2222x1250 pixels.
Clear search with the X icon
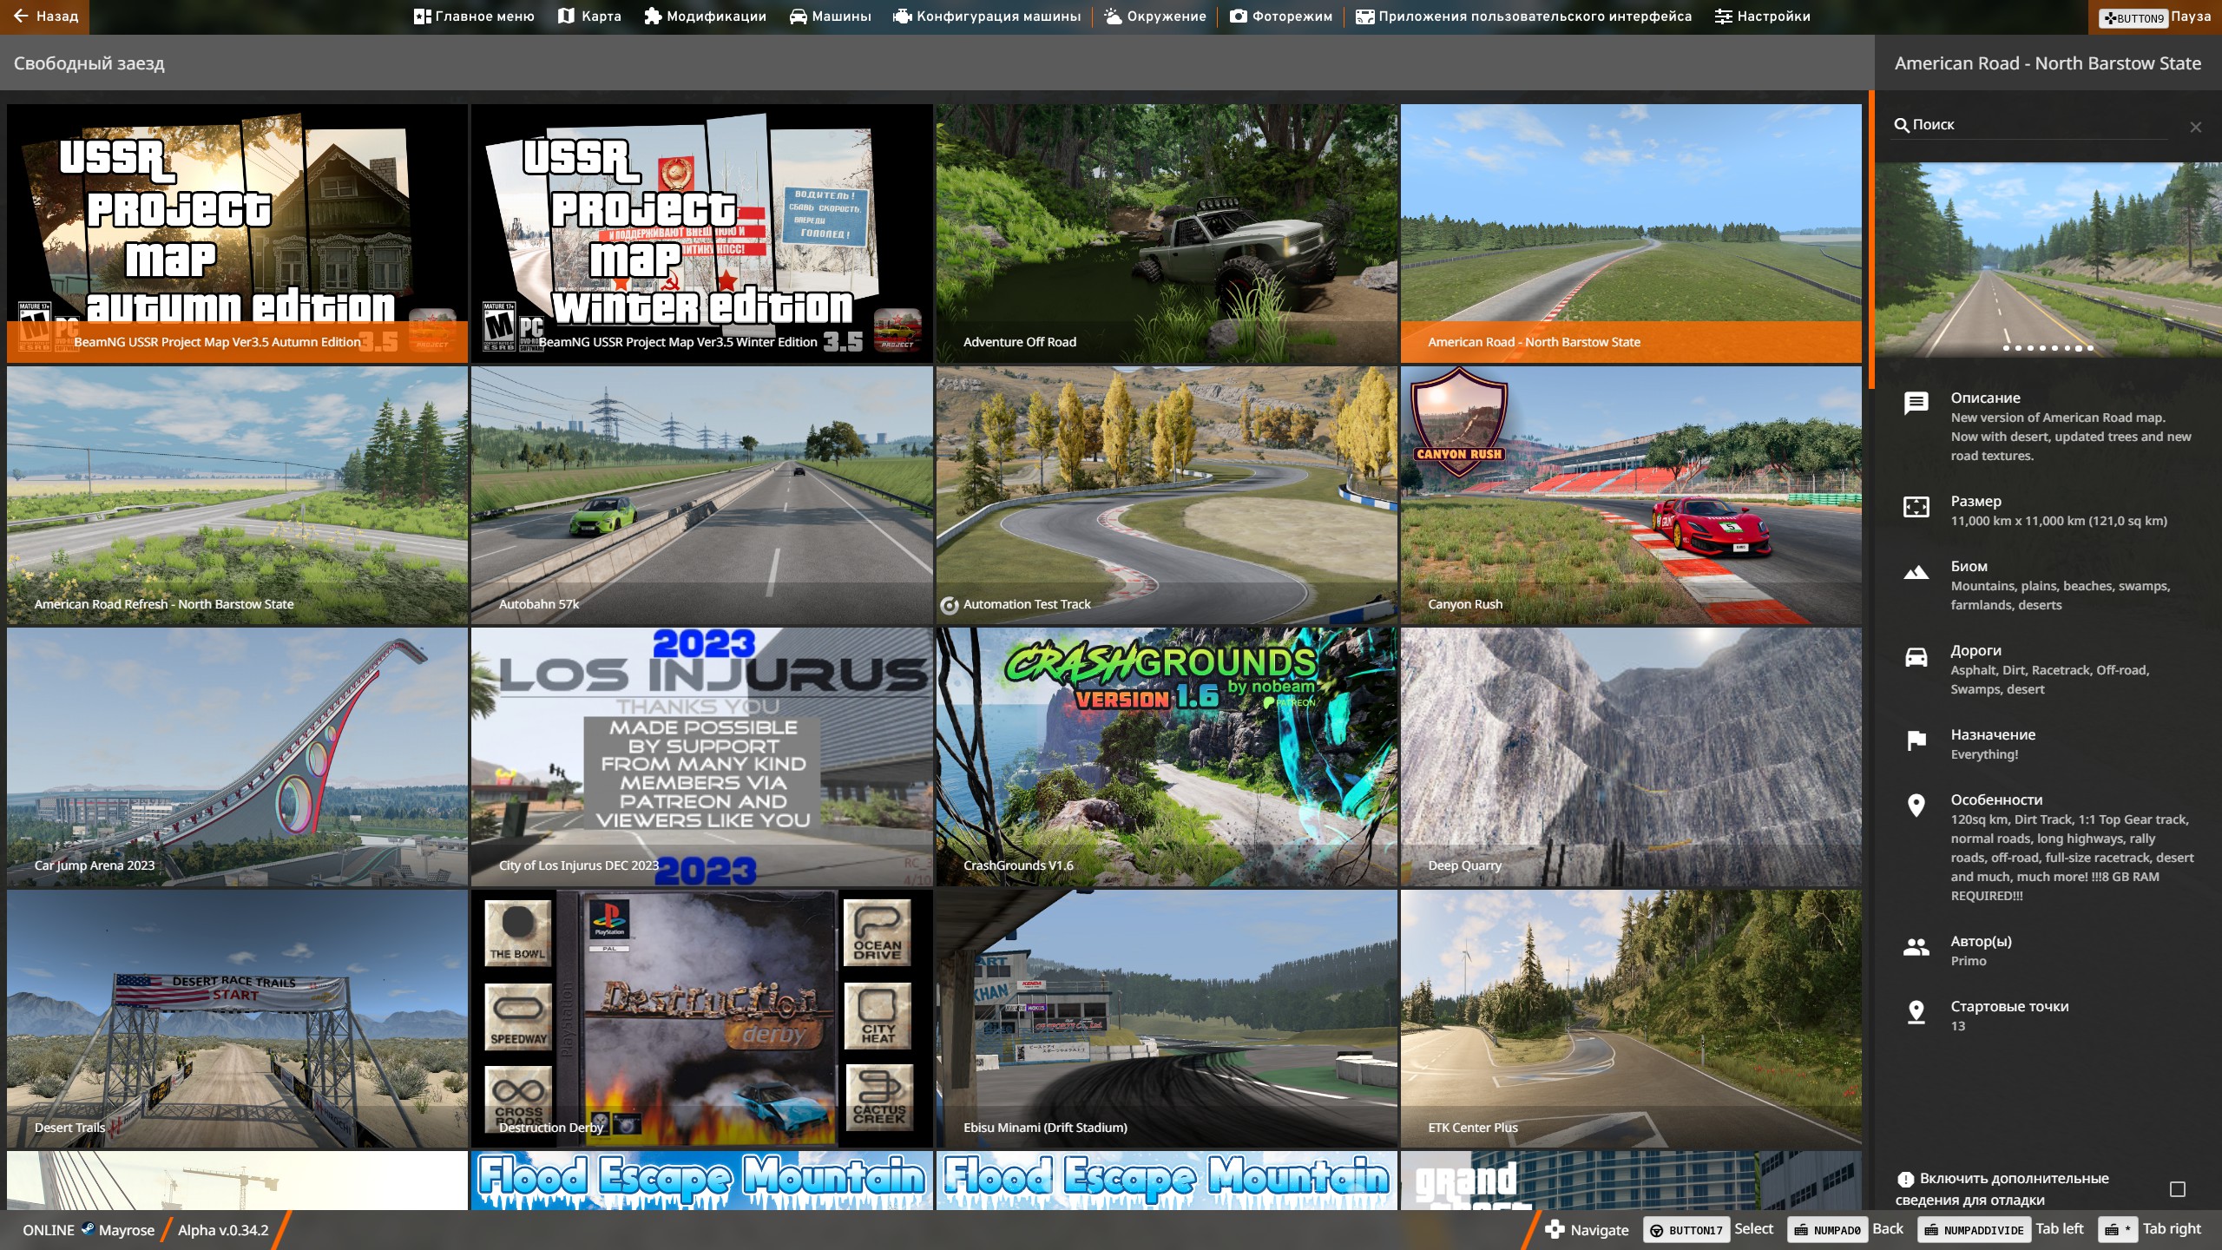[x=2195, y=127]
